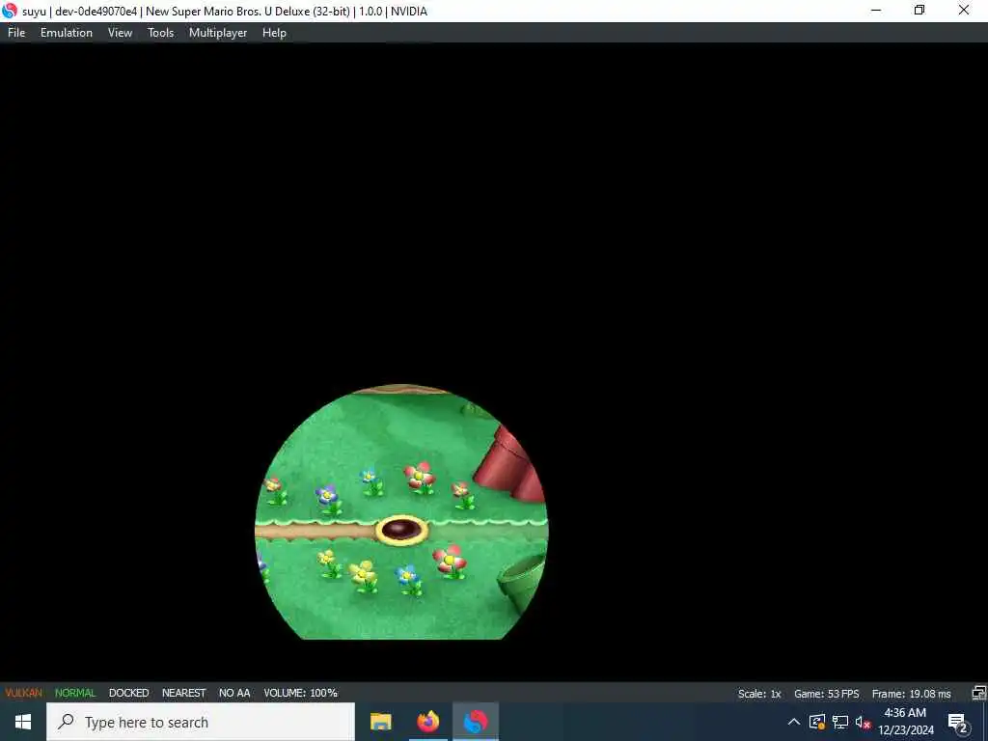Open the Help menu
This screenshot has height=741, width=988.
pos(274,33)
